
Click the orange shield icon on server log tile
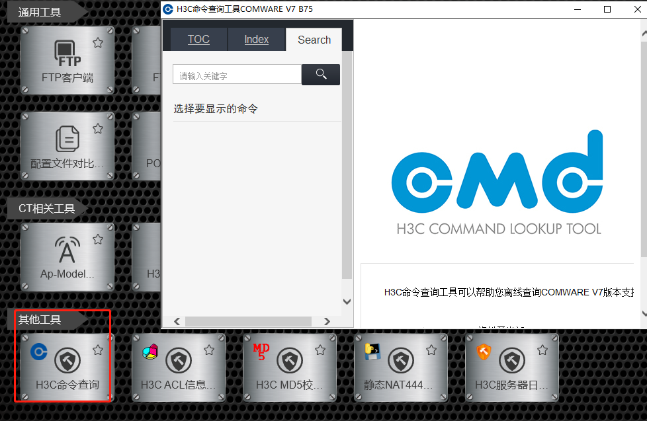point(484,352)
